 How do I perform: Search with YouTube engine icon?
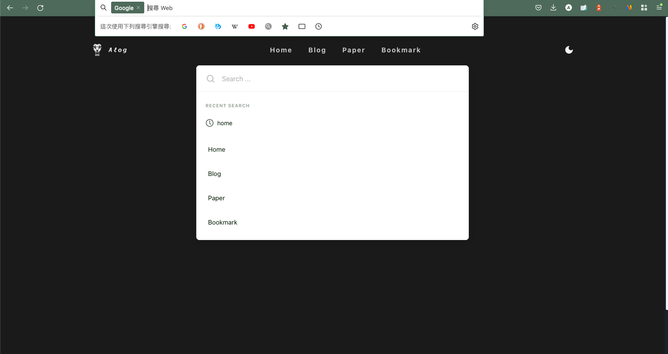tap(252, 26)
